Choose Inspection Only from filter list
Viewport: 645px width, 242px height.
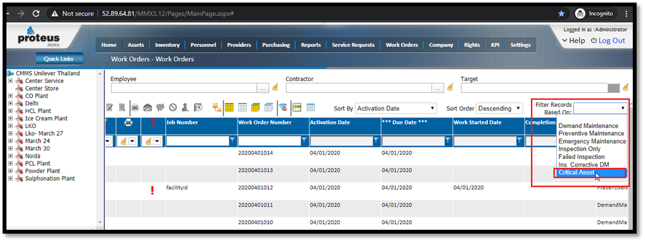[x=579, y=149]
